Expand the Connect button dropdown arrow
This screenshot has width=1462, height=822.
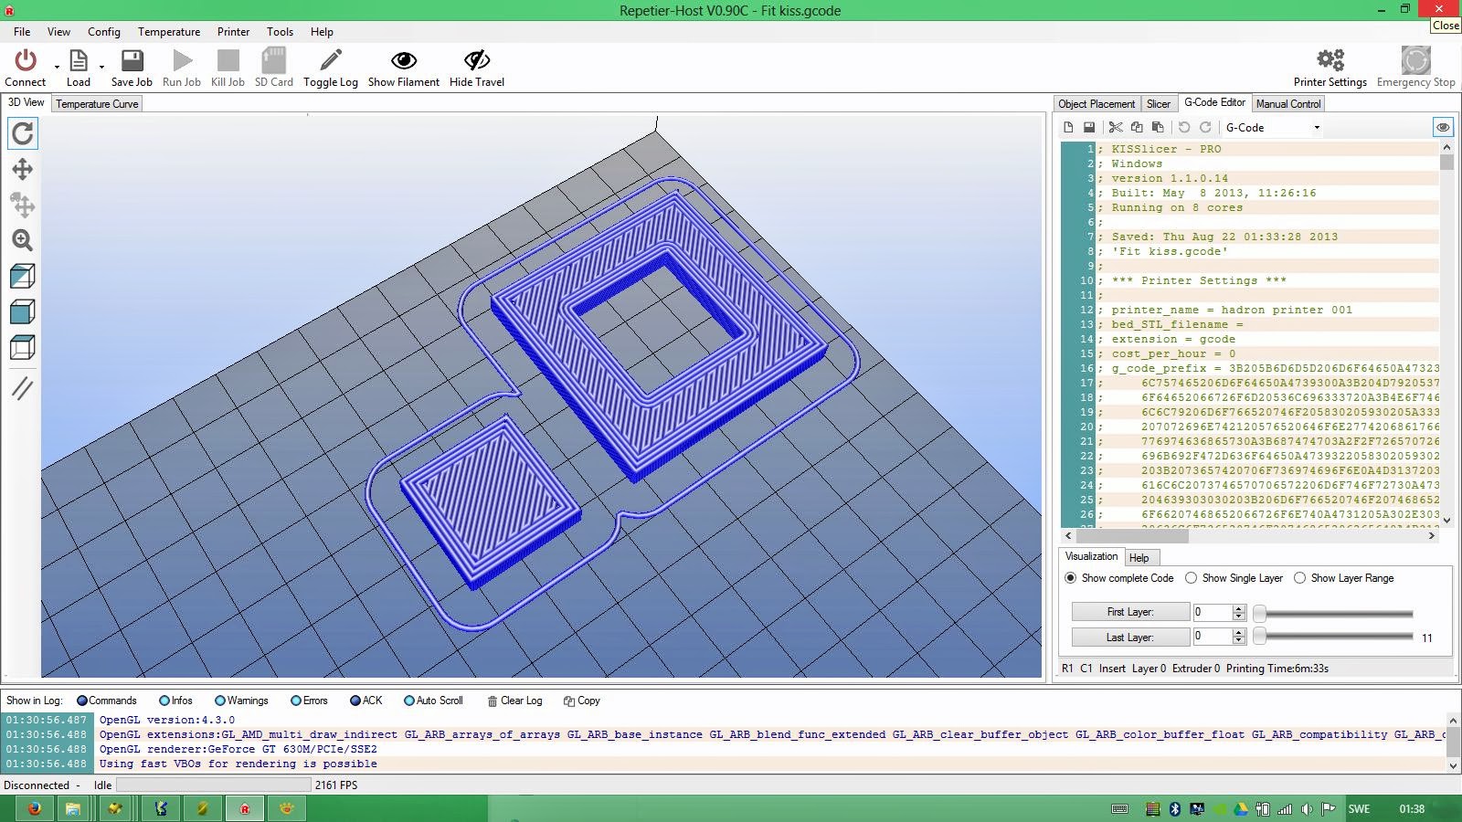click(x=57, y=67)
